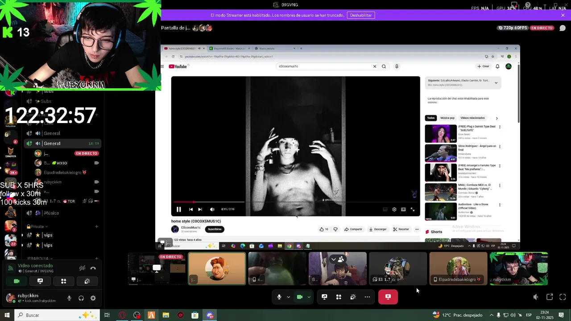The height and width of the screenshot is (321, 571).
Task: Expand microphone options arrow in call controls
Action: (288, 297)
